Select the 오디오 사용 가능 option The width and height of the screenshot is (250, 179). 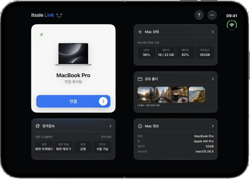click(x=102, y=147)
